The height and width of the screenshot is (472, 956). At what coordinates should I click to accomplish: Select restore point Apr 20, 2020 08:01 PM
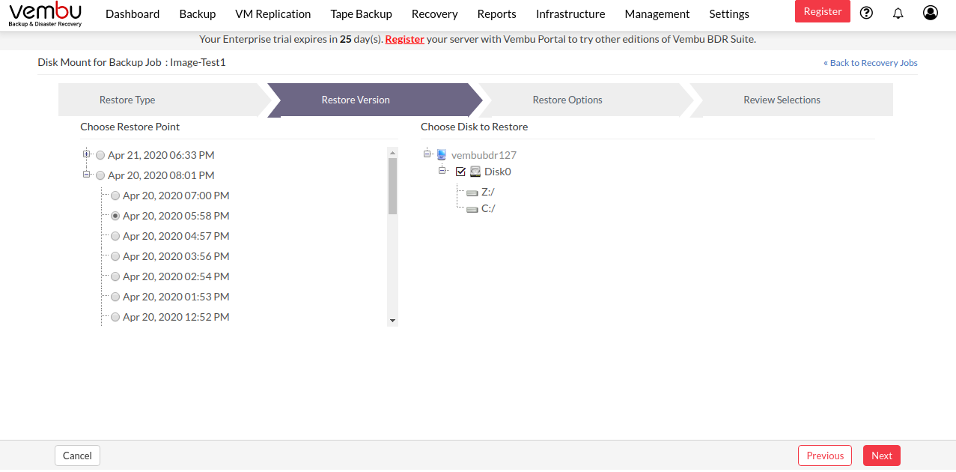click(100, 175)
